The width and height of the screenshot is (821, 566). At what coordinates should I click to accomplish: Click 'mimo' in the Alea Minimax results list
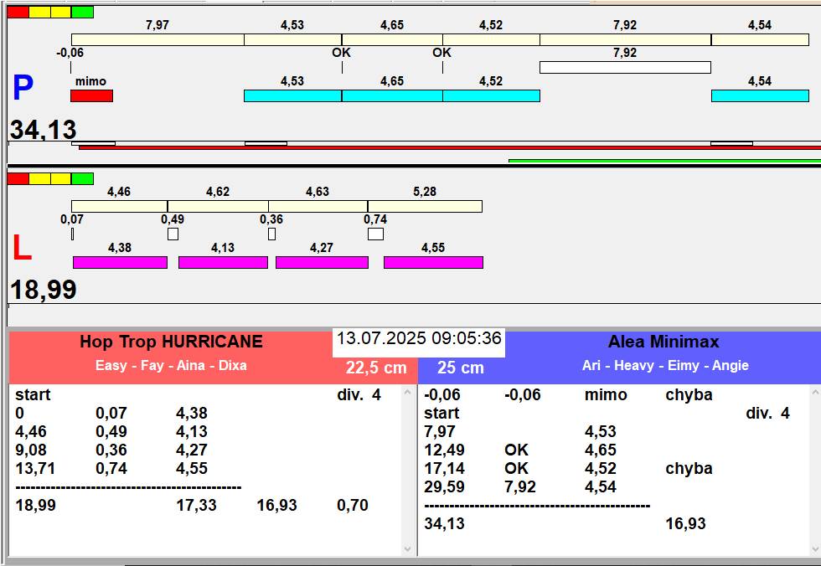pyautogui.click(x=606, y=394)
